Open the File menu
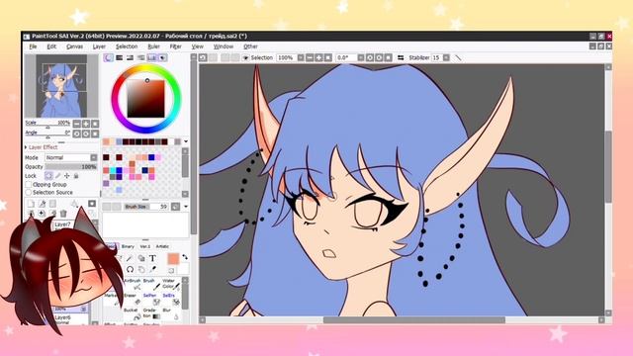 33,46
